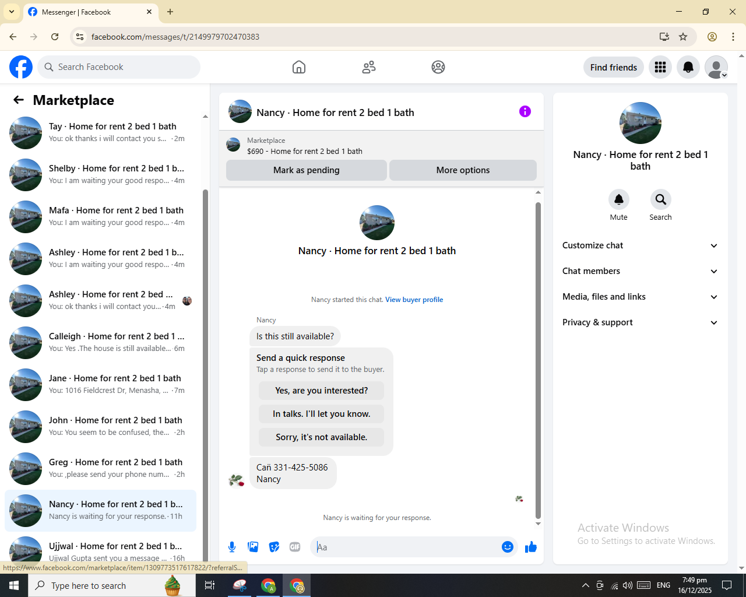
Task: Open Ujjwal conversation in chat list
Action: (x=100, y=549)
